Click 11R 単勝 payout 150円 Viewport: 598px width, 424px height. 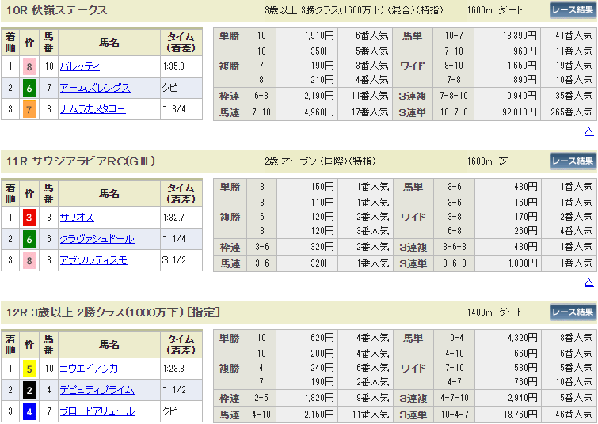tap(322, 186)
